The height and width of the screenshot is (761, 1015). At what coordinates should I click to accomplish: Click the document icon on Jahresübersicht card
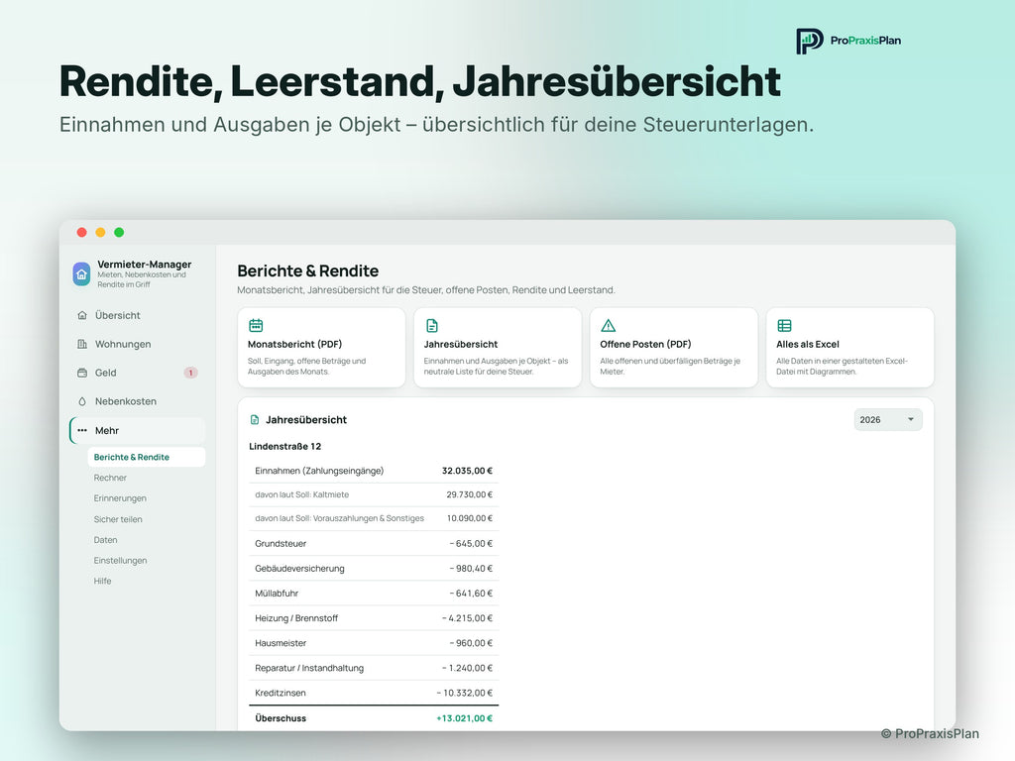click(x=432, y=325)
